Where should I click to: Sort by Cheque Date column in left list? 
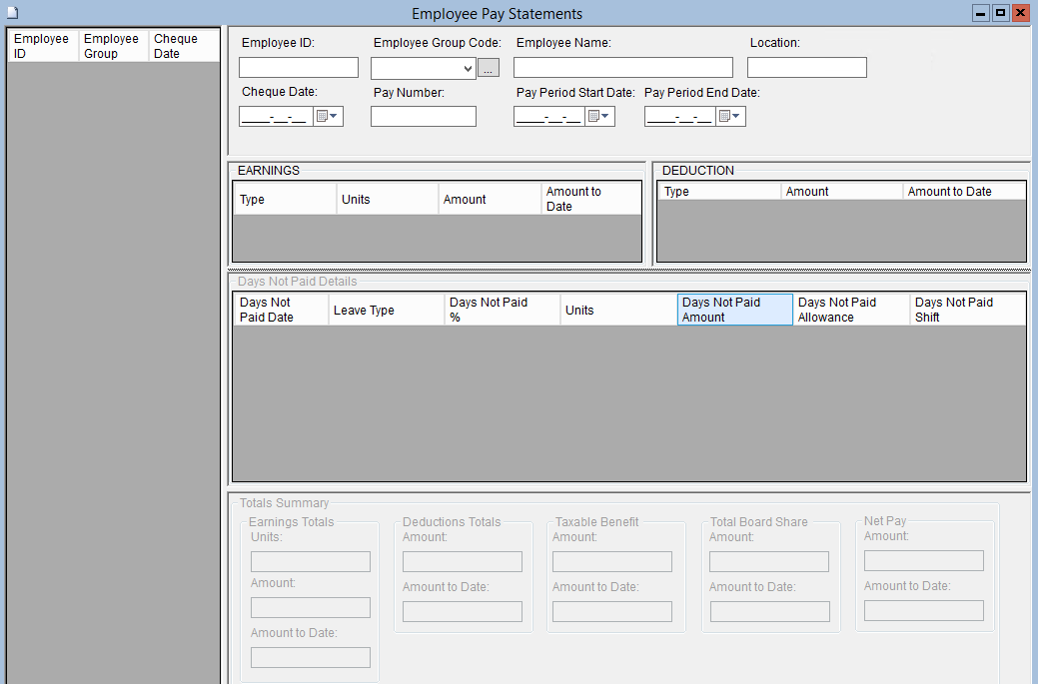click(x=184, y=46)
